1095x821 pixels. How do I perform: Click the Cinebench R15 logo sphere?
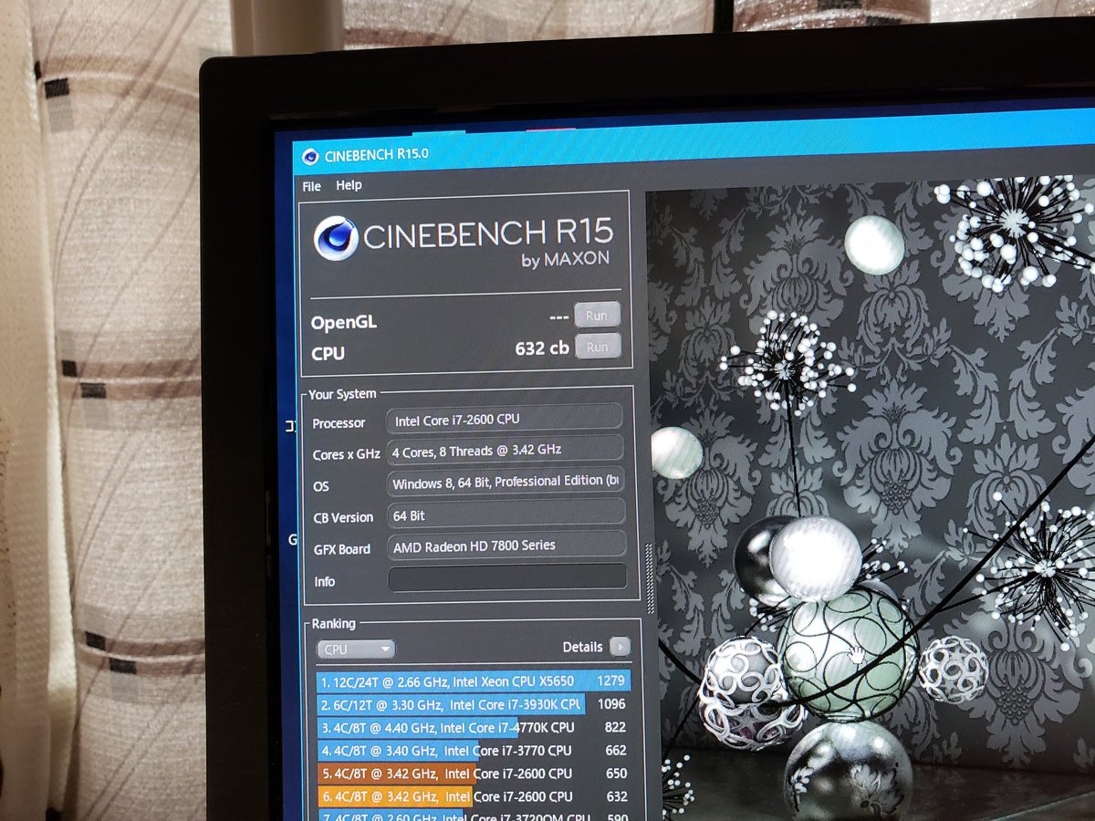[335, 240]
